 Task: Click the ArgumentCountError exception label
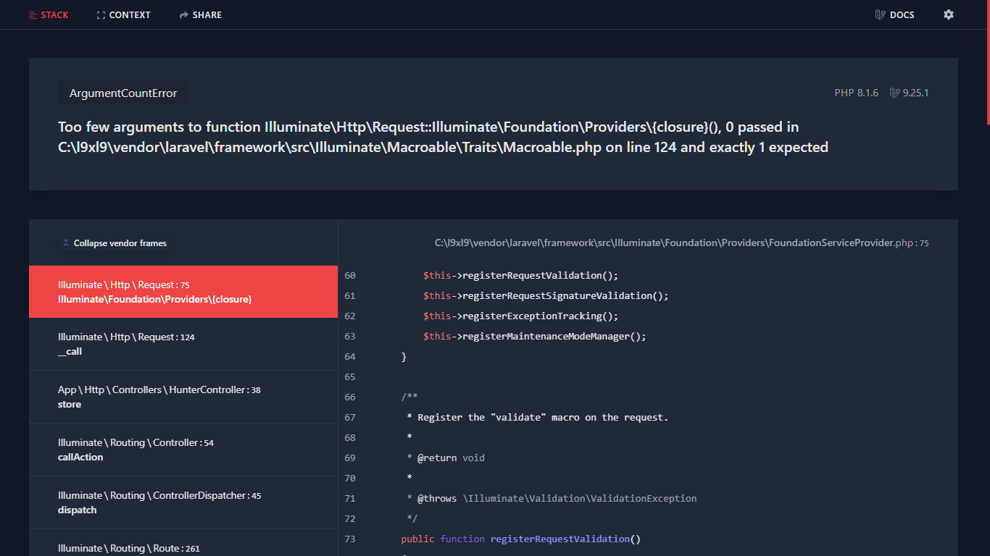click(123, 93)
